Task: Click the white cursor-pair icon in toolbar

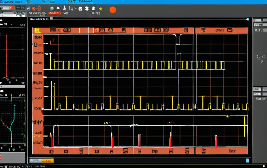Action: pyautogui.click(x=72, y=8)
